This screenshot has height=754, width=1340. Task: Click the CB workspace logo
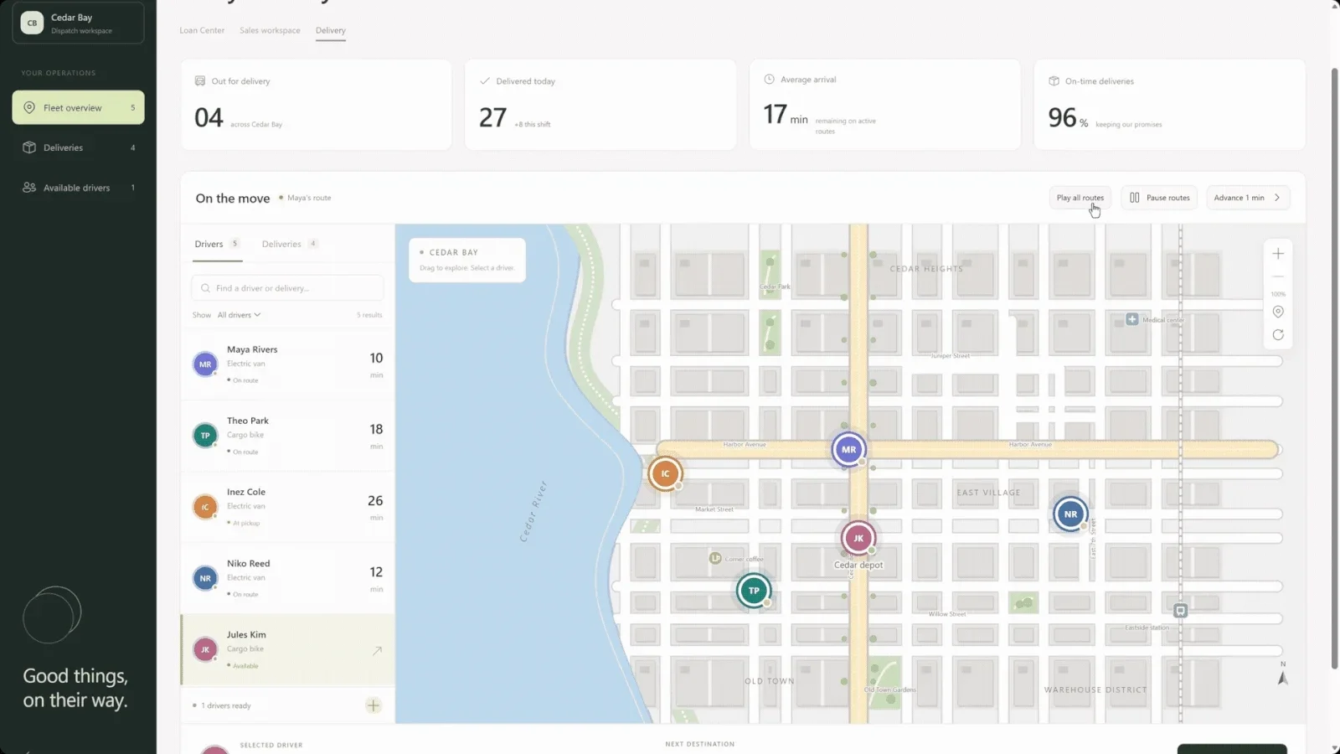point(32,23)
